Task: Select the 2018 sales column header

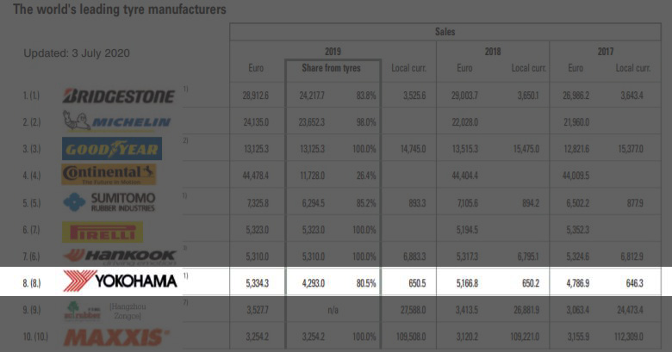Action: click(x=493, y=52)
